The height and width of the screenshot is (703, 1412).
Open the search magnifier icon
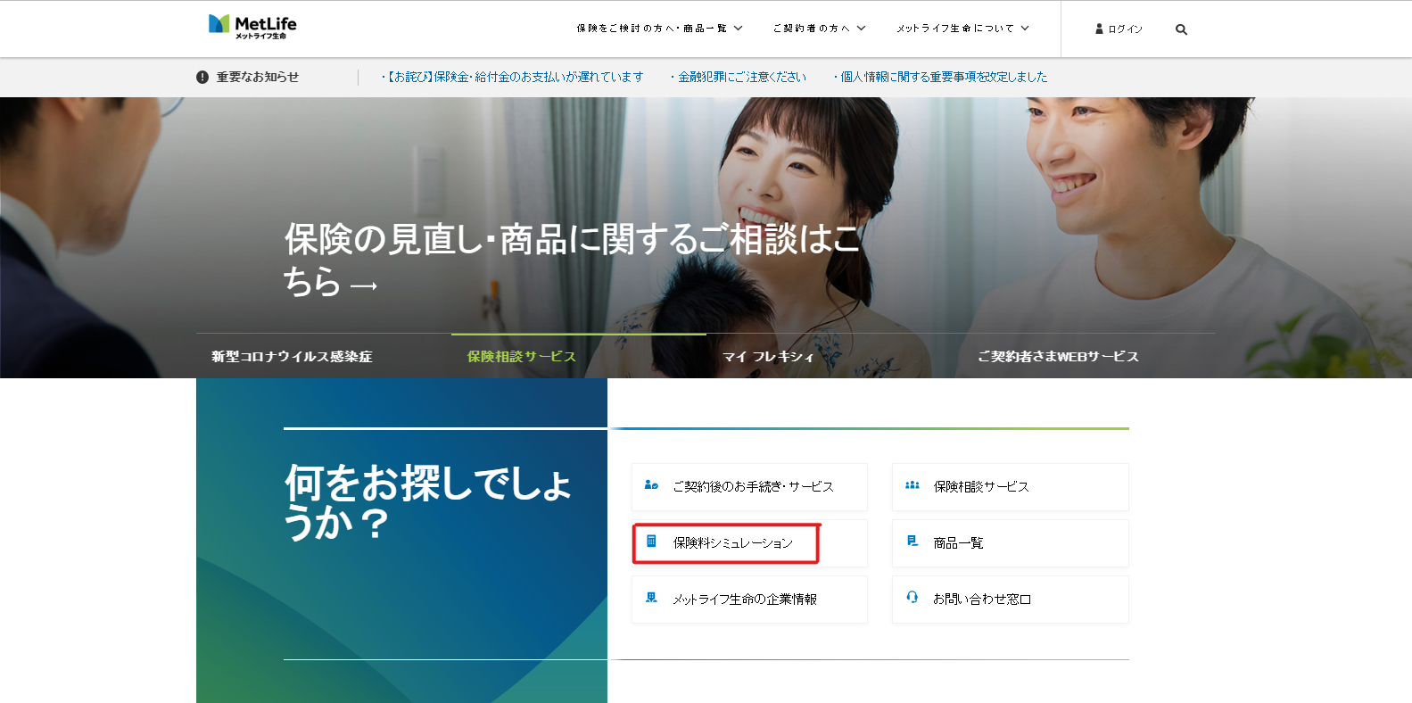coord(1181,29)
